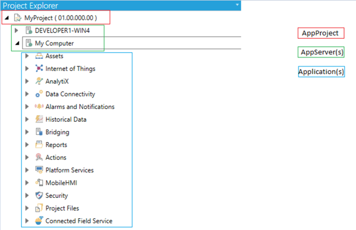Click the Assets icon in the tree
The width and height of the screenshot is (356, 230).
(39, 56)
